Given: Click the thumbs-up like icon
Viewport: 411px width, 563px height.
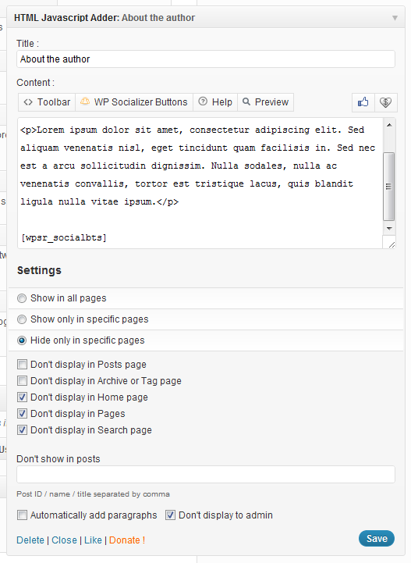Looking at the screenshot, I should (363, 102).
